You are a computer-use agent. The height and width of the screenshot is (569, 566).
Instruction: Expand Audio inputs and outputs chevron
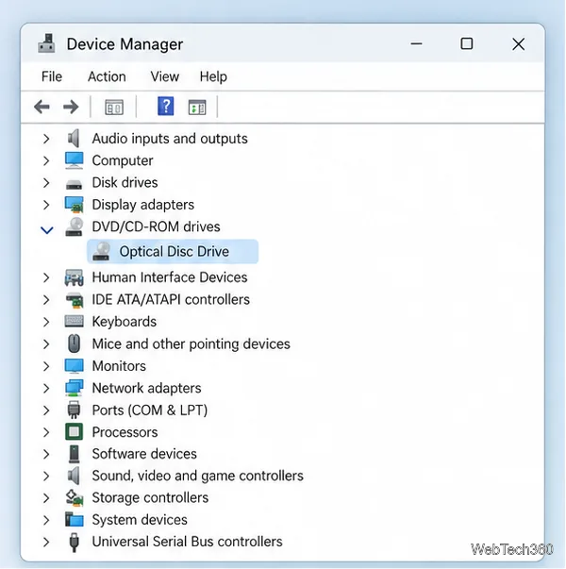46,139
